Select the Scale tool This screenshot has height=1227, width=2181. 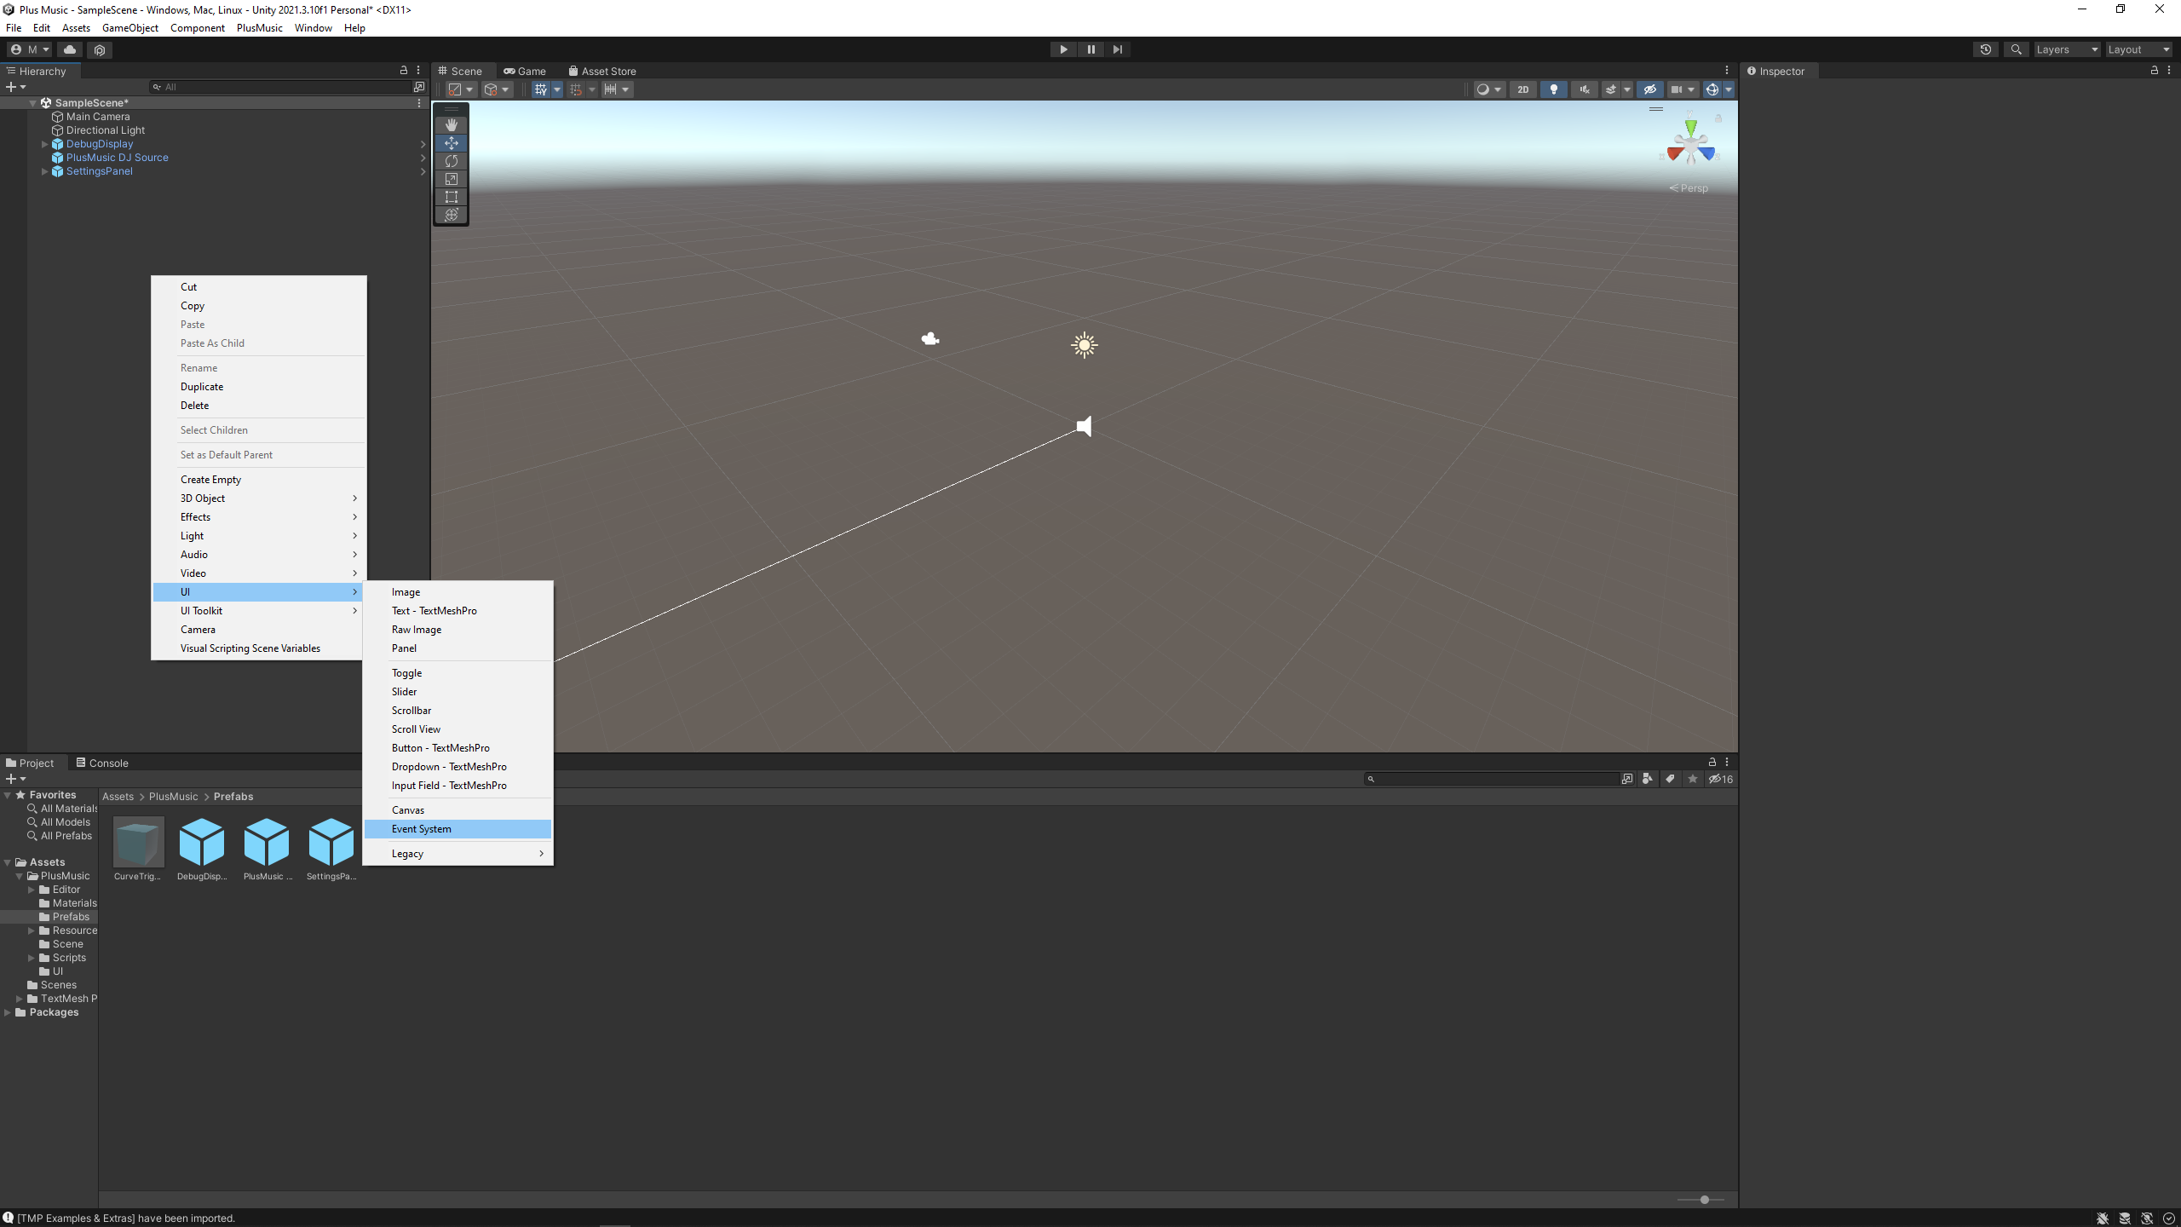click(x=452, y=179)
